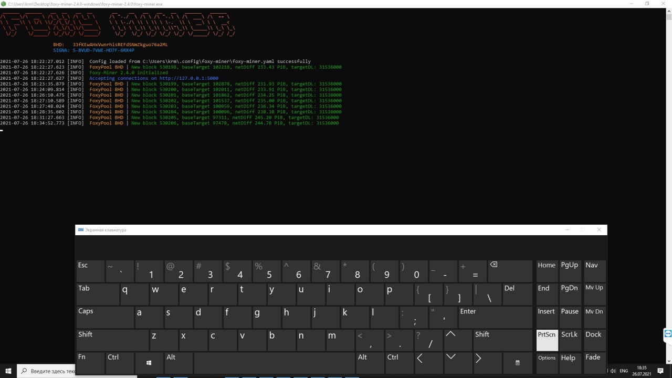
Task: Toggle the Fn key
Action: (90, 363)
